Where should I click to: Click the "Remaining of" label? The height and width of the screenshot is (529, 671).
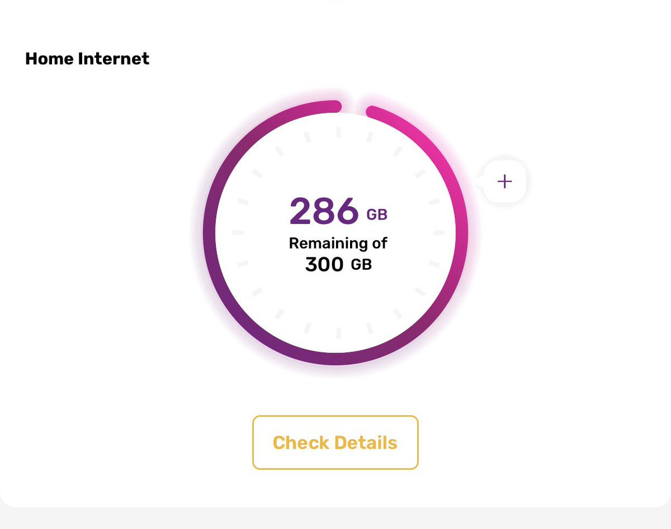338,243
